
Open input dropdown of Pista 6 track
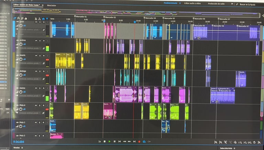pos(30,113)
